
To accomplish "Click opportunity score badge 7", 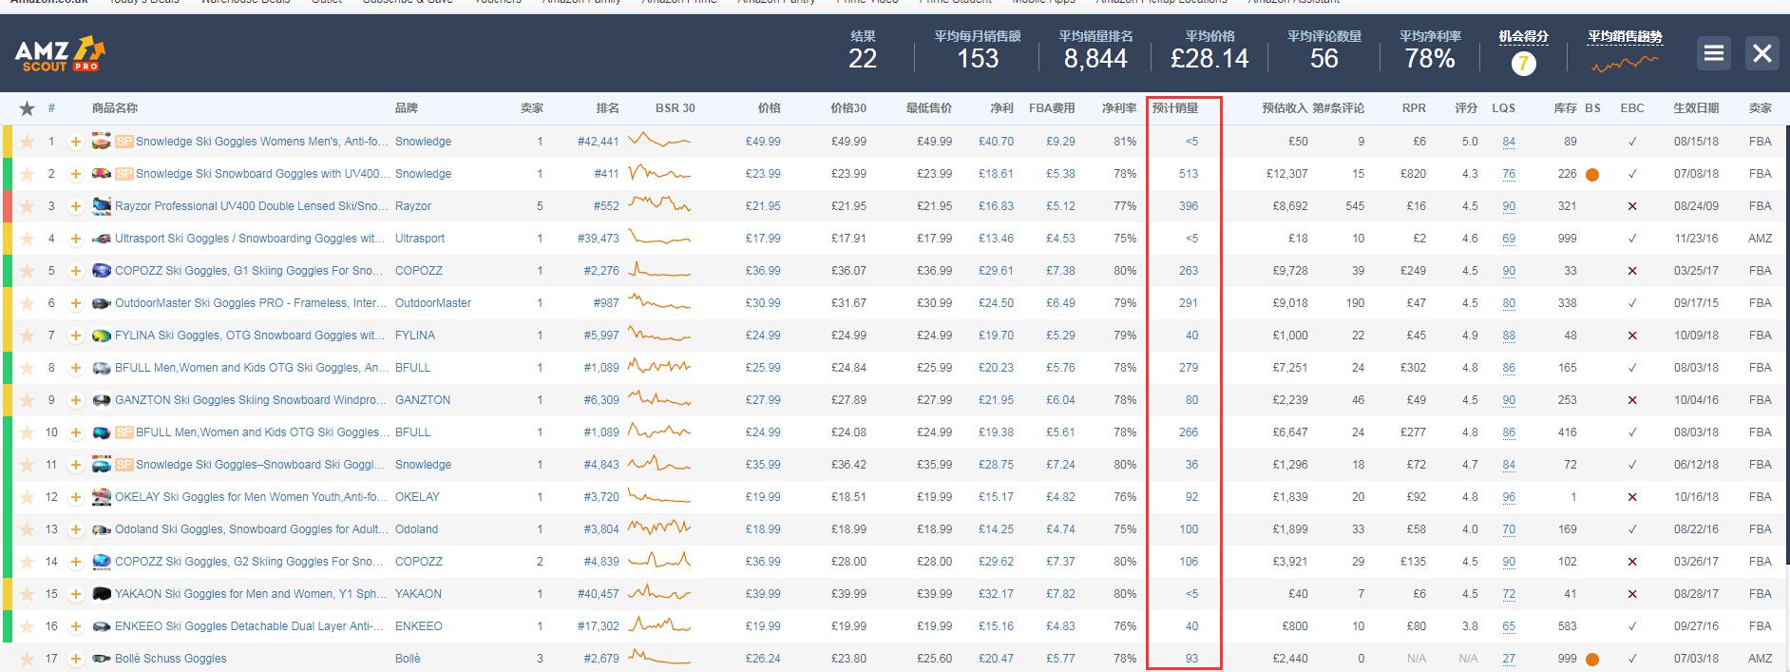I will click(1523, 64).
